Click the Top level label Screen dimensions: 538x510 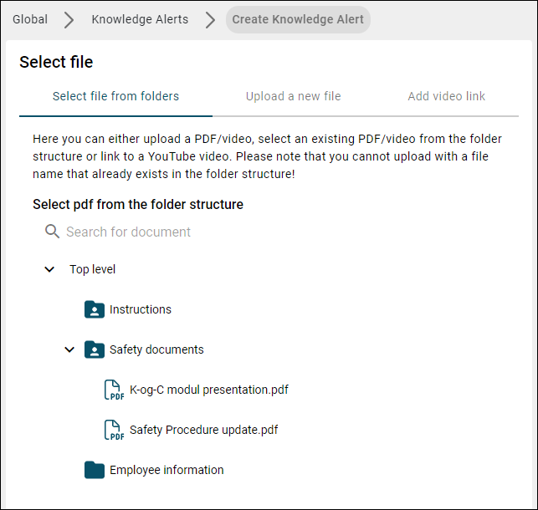click(92, 269)
